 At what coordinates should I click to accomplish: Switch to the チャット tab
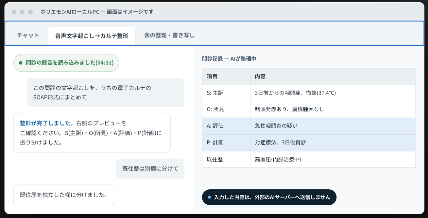(x=28, y=36)
